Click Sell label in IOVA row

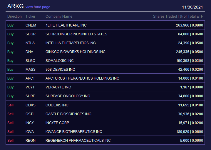pyautogui.click(x=10, y=132)
